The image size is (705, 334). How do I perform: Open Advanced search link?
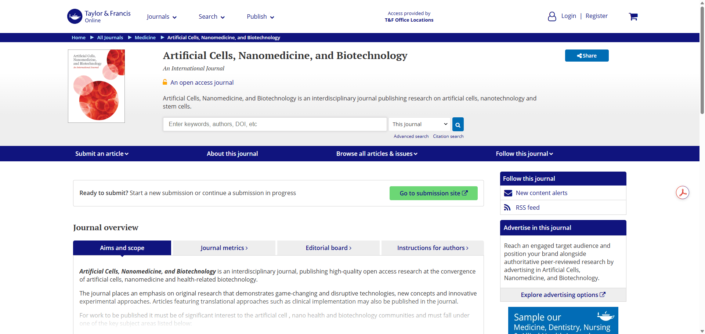point(411,136)
